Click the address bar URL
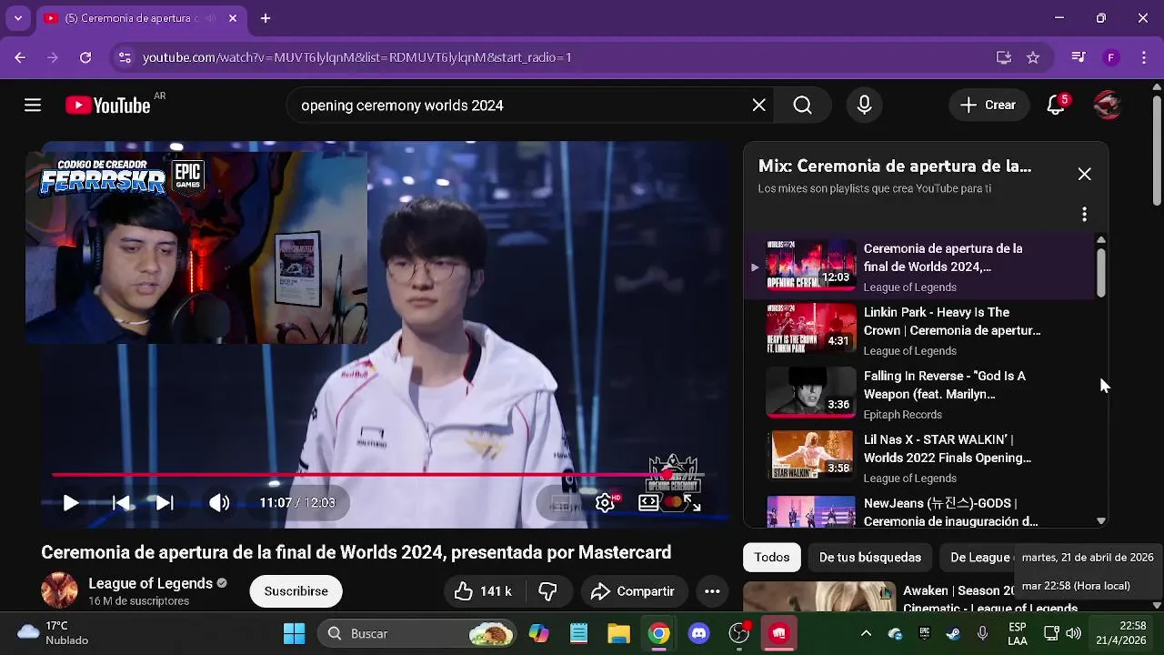 point(356,57)
